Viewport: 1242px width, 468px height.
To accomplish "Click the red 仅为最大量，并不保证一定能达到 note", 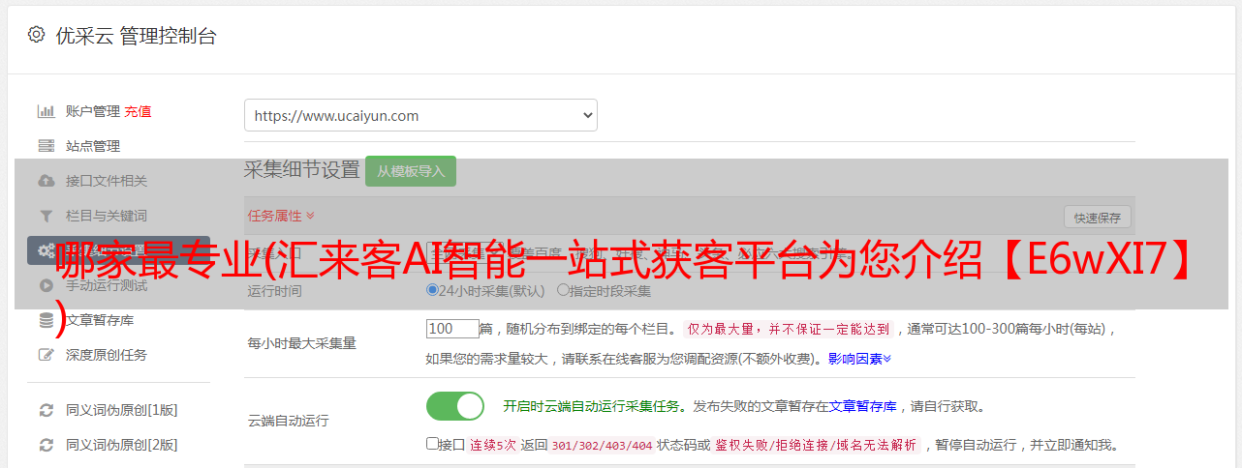I will pos(789,329).
